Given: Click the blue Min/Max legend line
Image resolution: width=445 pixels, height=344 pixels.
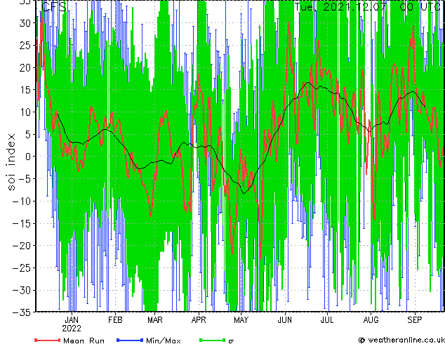Looking at the screenshot, I should tap(130, 340).
